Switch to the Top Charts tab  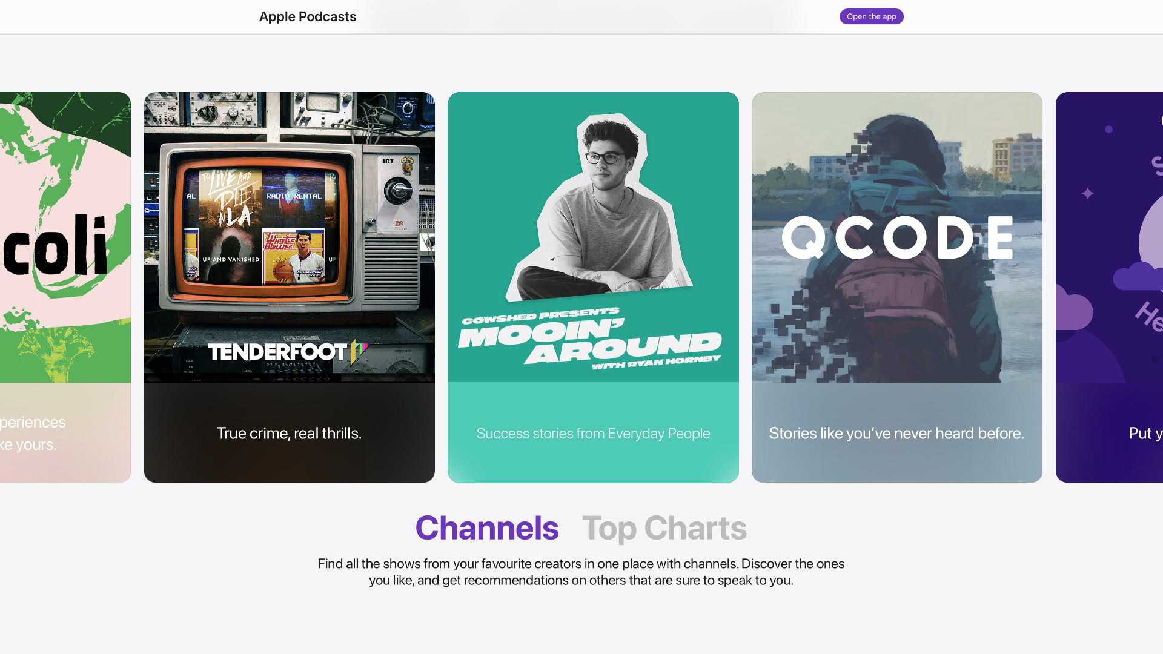click(664, 527)
